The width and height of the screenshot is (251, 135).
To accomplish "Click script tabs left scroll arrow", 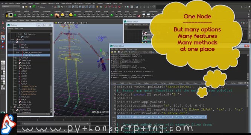I will (x=245, y=83).
